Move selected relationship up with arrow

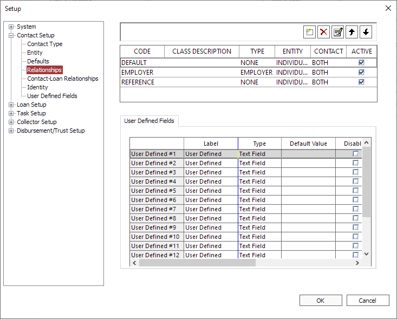[x=352, y=32]
